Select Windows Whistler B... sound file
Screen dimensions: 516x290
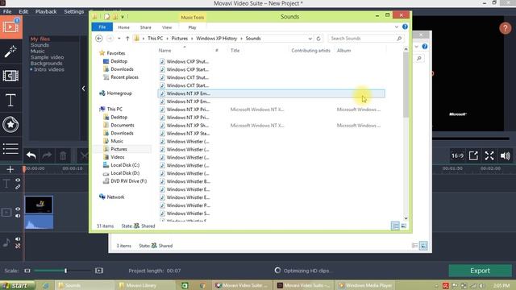[188, 181]
